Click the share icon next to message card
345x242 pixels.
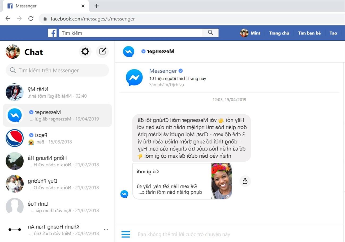(x=245, y=181)
